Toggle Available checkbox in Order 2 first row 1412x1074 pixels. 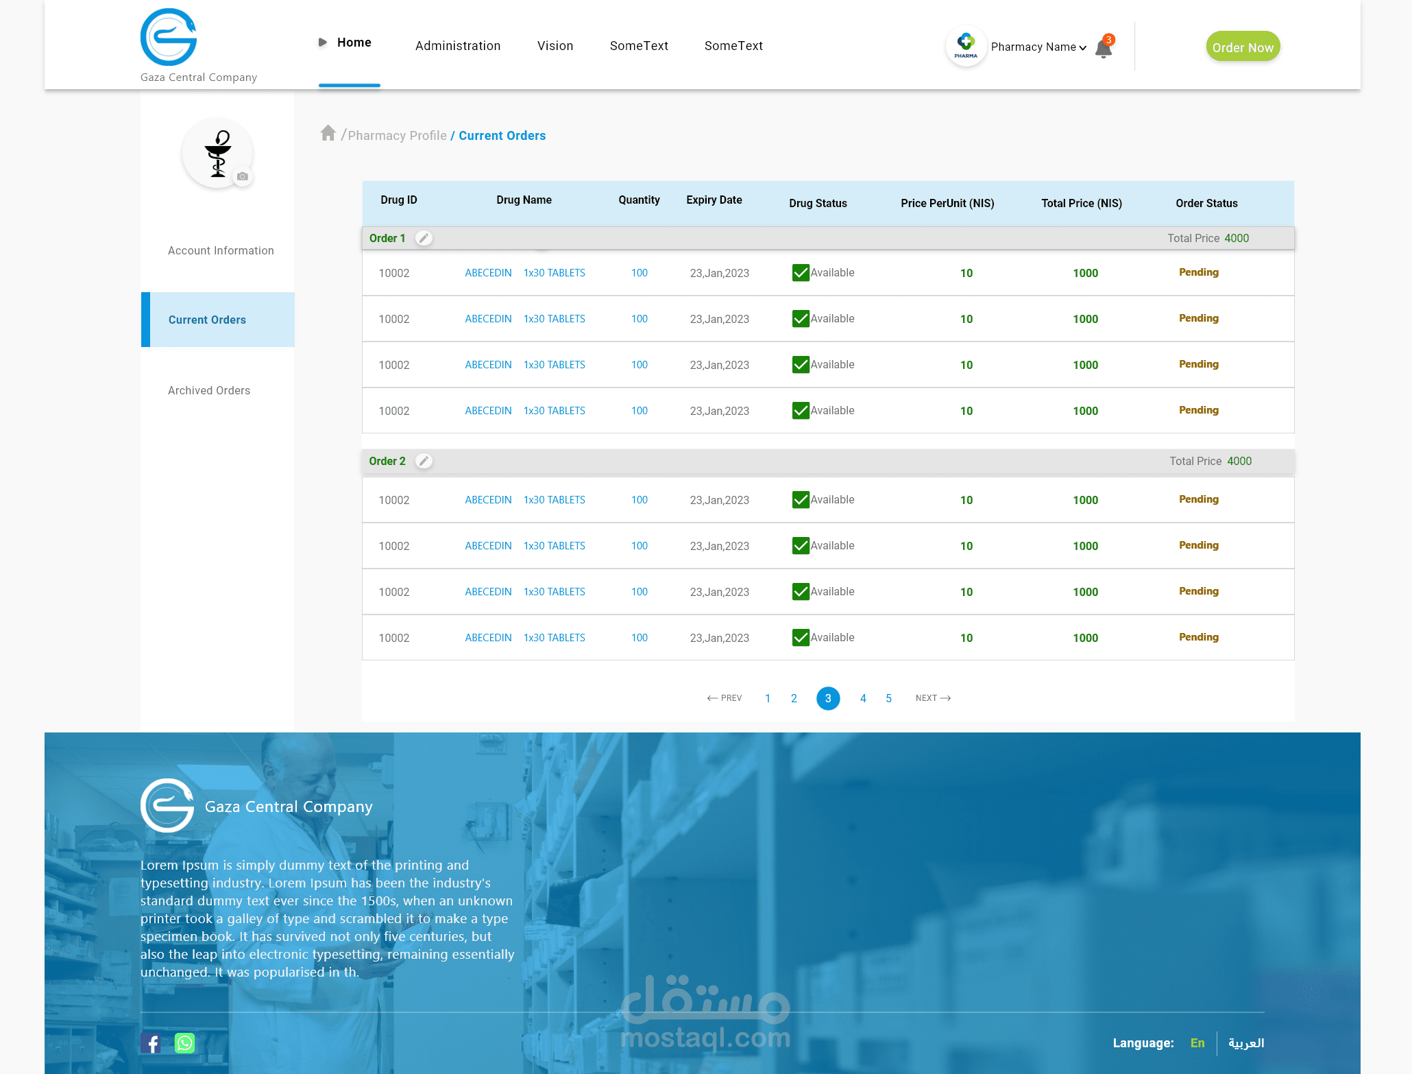coord(801,500)
